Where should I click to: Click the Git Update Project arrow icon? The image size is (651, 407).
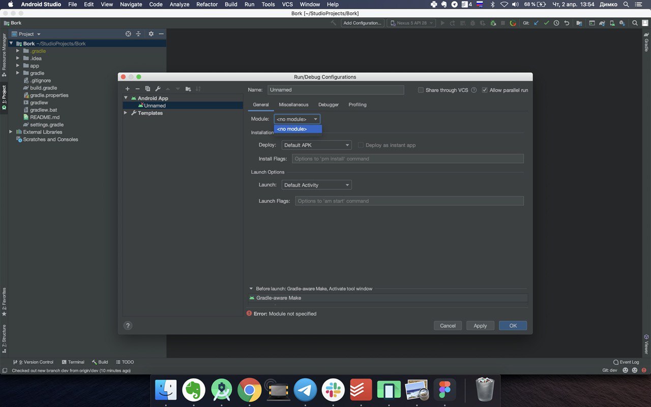coord(536,23)
